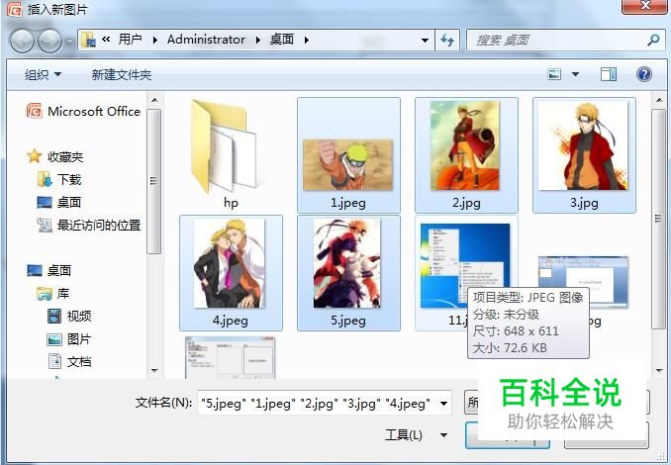Click the blue help icon

pyautogui.click(x=644, y=74)
